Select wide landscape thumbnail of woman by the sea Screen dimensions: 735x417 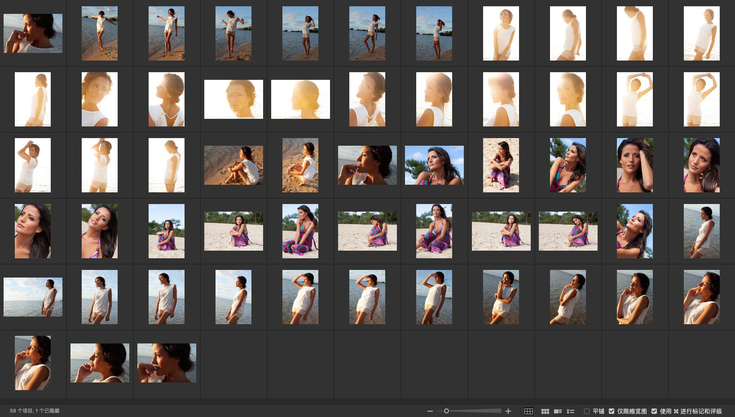33,297
